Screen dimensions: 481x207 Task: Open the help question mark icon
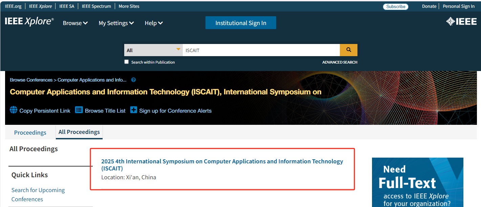133,80
